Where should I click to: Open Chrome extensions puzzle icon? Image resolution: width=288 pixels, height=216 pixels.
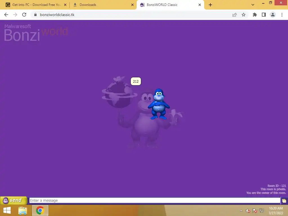tap(255, 15)
